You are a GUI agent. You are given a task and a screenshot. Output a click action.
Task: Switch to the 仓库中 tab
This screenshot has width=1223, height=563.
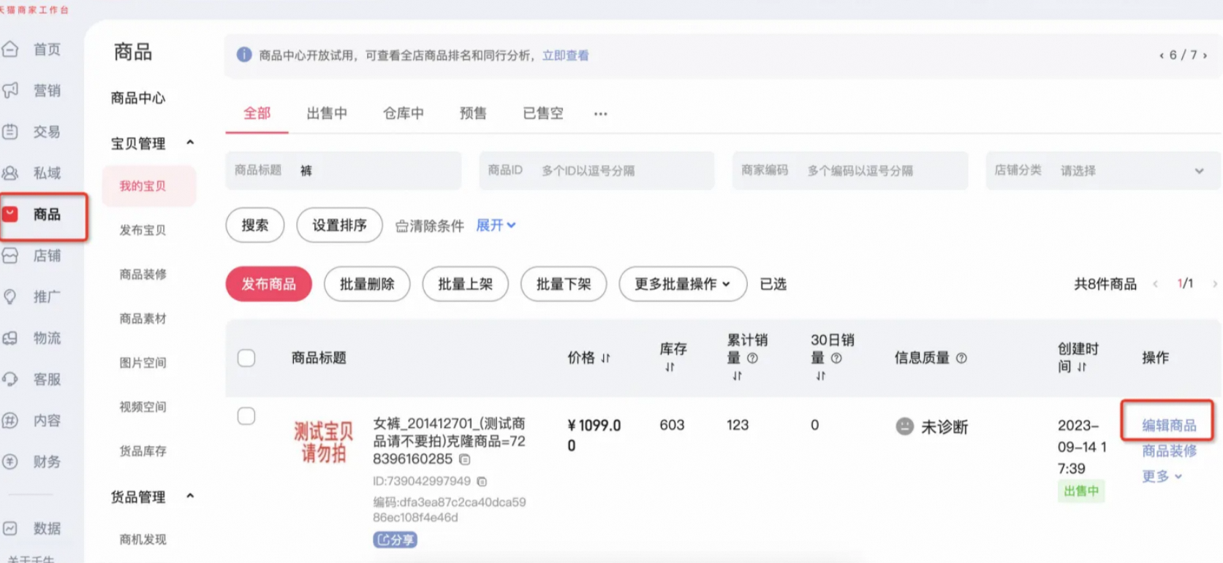click(x=404, y=113)
